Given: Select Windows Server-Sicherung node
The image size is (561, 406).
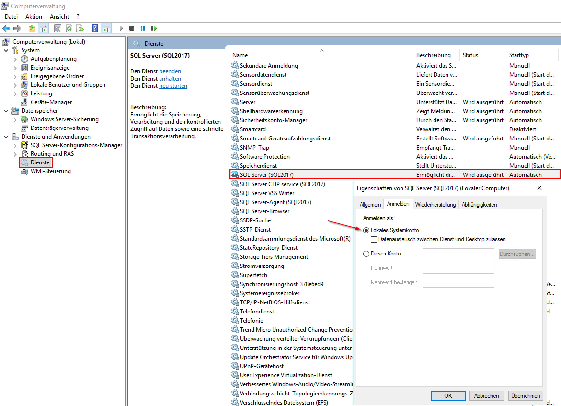Looking at the screenshot, I should [64, 119].
